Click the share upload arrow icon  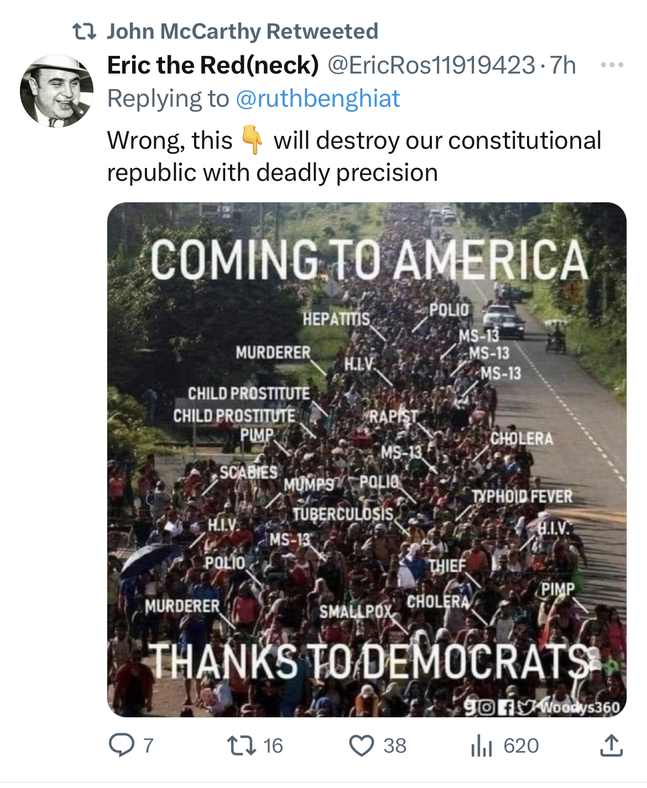coord(612,745)
